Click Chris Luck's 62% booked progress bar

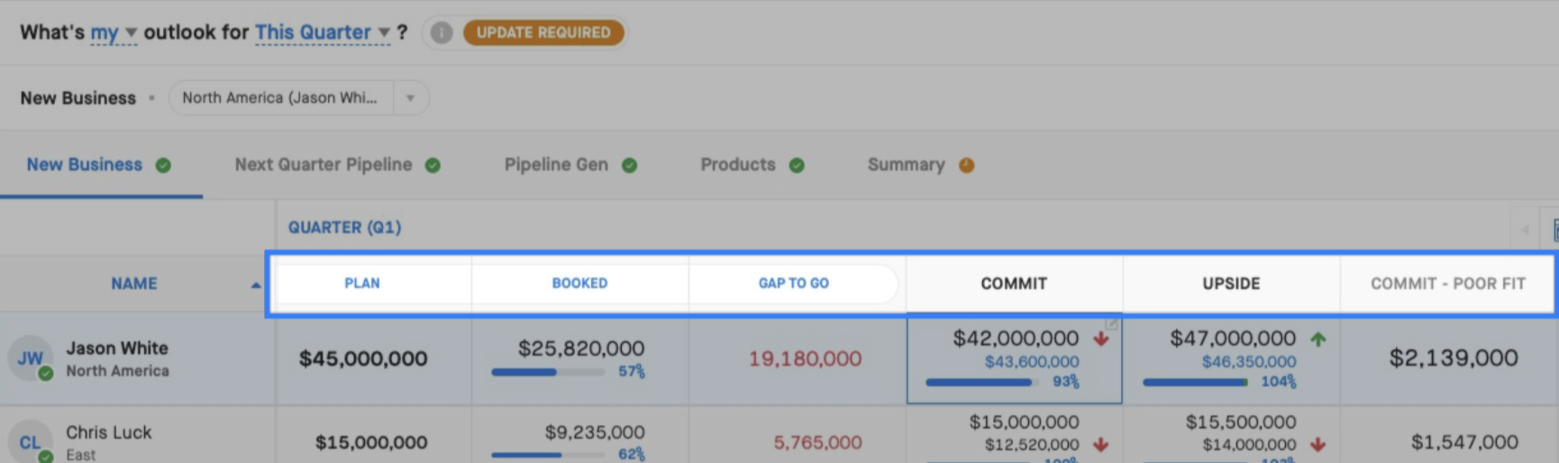click(x=548, y=455)
